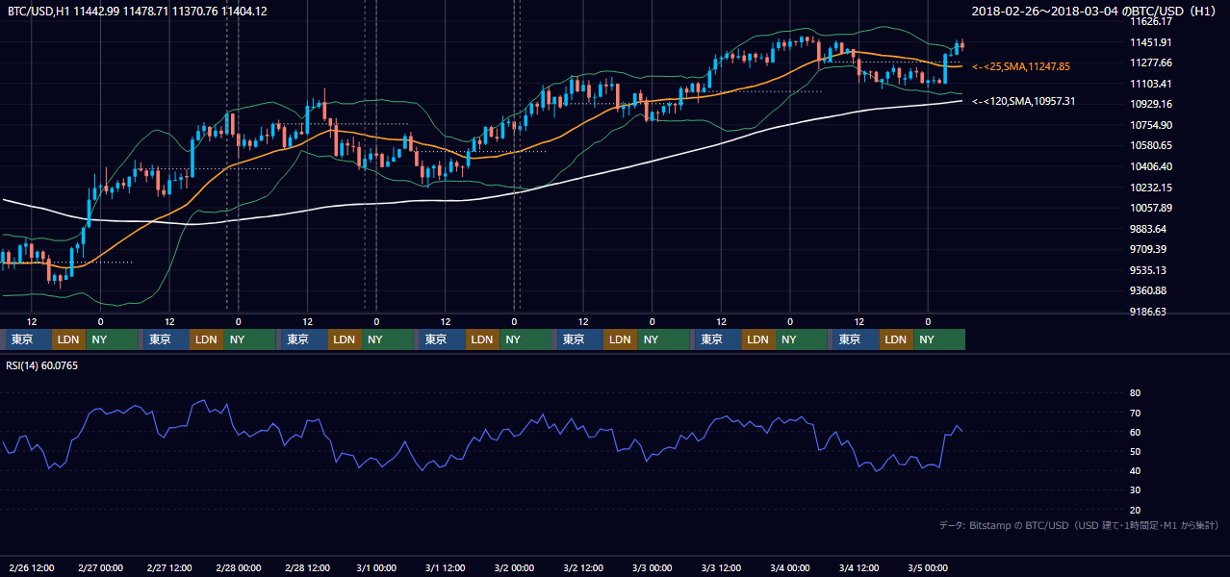Click the 2/26 12:00 time axis label

tap(31, 567)
